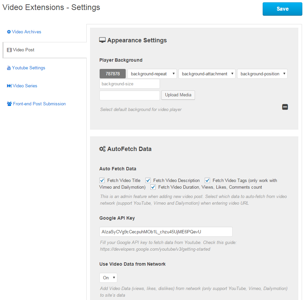Open the Front-end Post Submission tab
Viewport: 306px width, 300px height.
(39, 104)
